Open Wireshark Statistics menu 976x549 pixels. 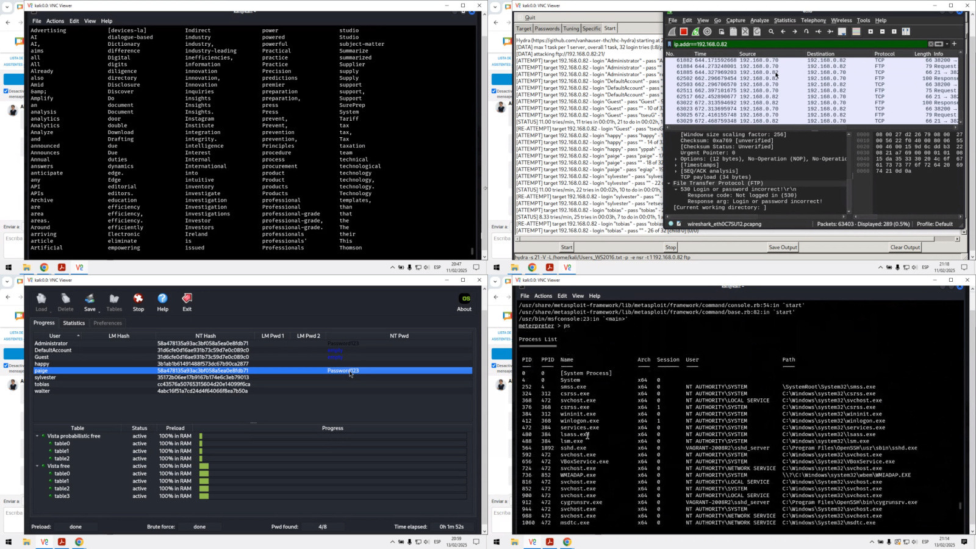784,20
